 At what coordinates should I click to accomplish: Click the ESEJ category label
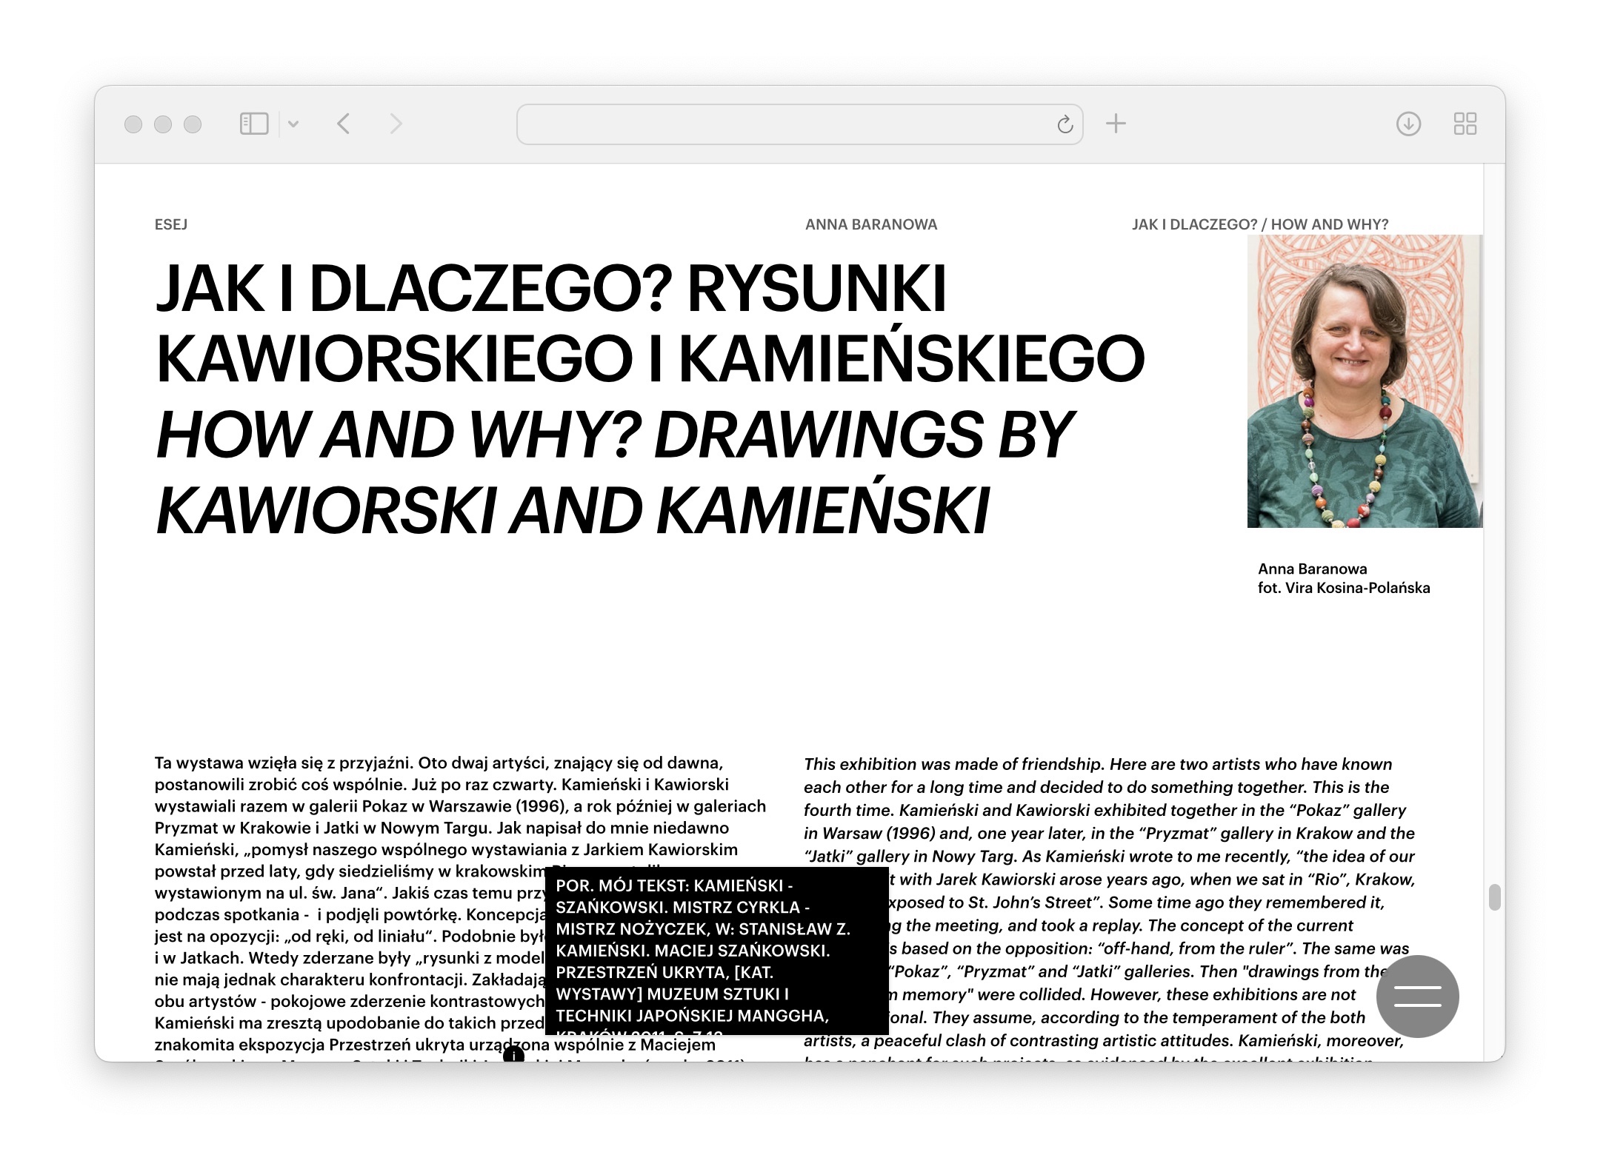tap(170, 224)
